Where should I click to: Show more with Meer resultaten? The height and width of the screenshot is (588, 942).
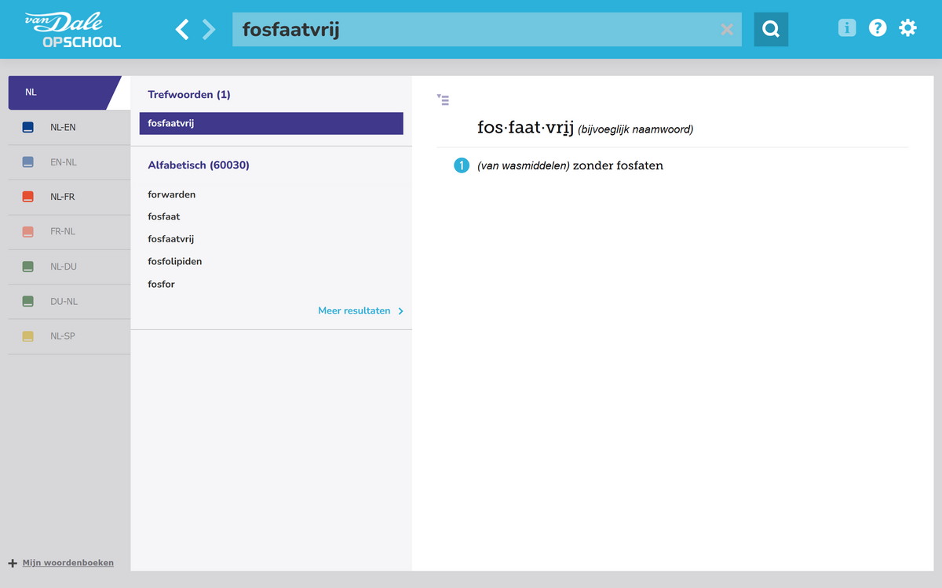(361, 311)
